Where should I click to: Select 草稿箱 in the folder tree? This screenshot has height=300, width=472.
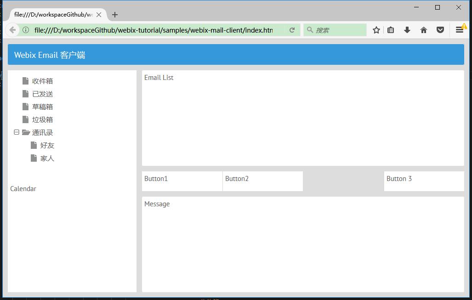42,107
